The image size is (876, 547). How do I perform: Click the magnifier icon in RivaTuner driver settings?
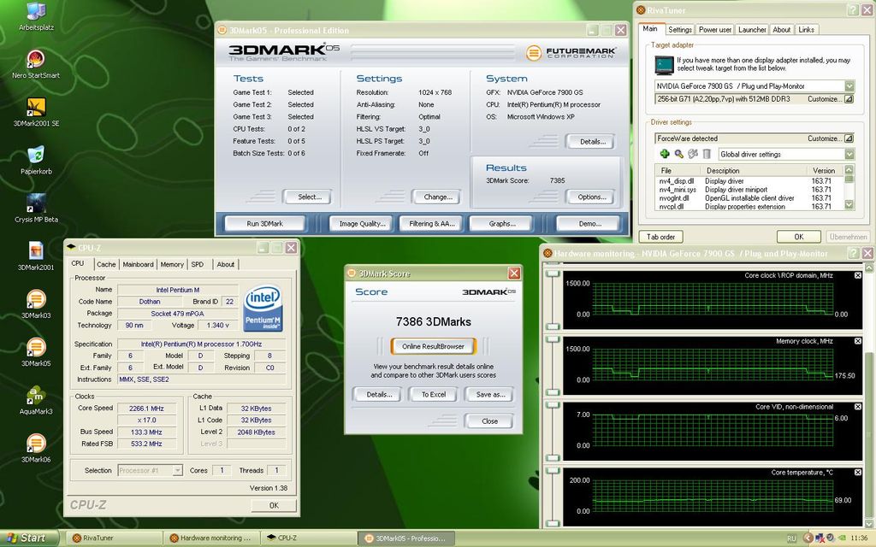(x=678, y=154)
